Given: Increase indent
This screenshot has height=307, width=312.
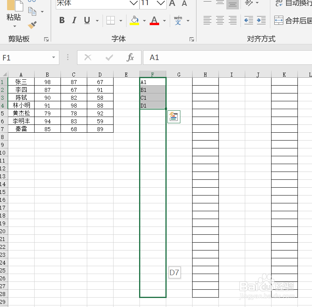Looking at the screenshot, I should 261,20.
